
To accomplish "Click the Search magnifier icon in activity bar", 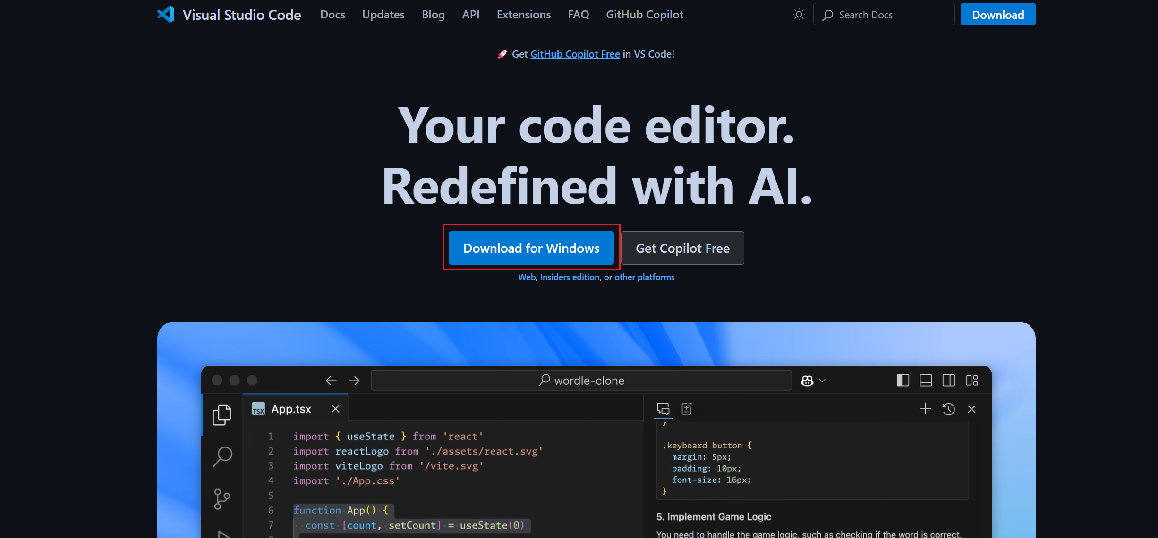I will coord(222,456).
